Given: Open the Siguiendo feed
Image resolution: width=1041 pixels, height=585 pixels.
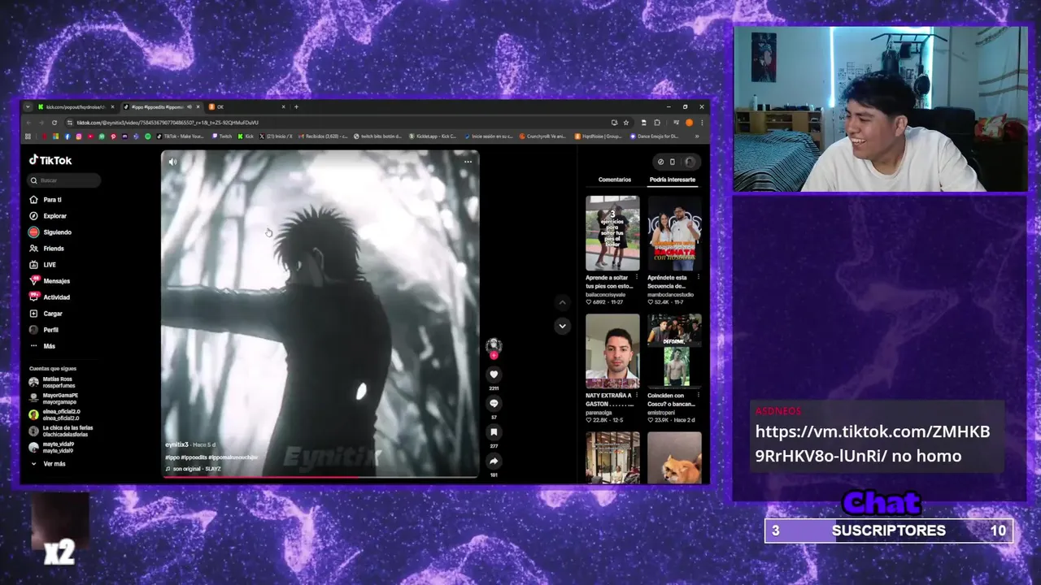Looking at the screenshot, I should 50,232.
